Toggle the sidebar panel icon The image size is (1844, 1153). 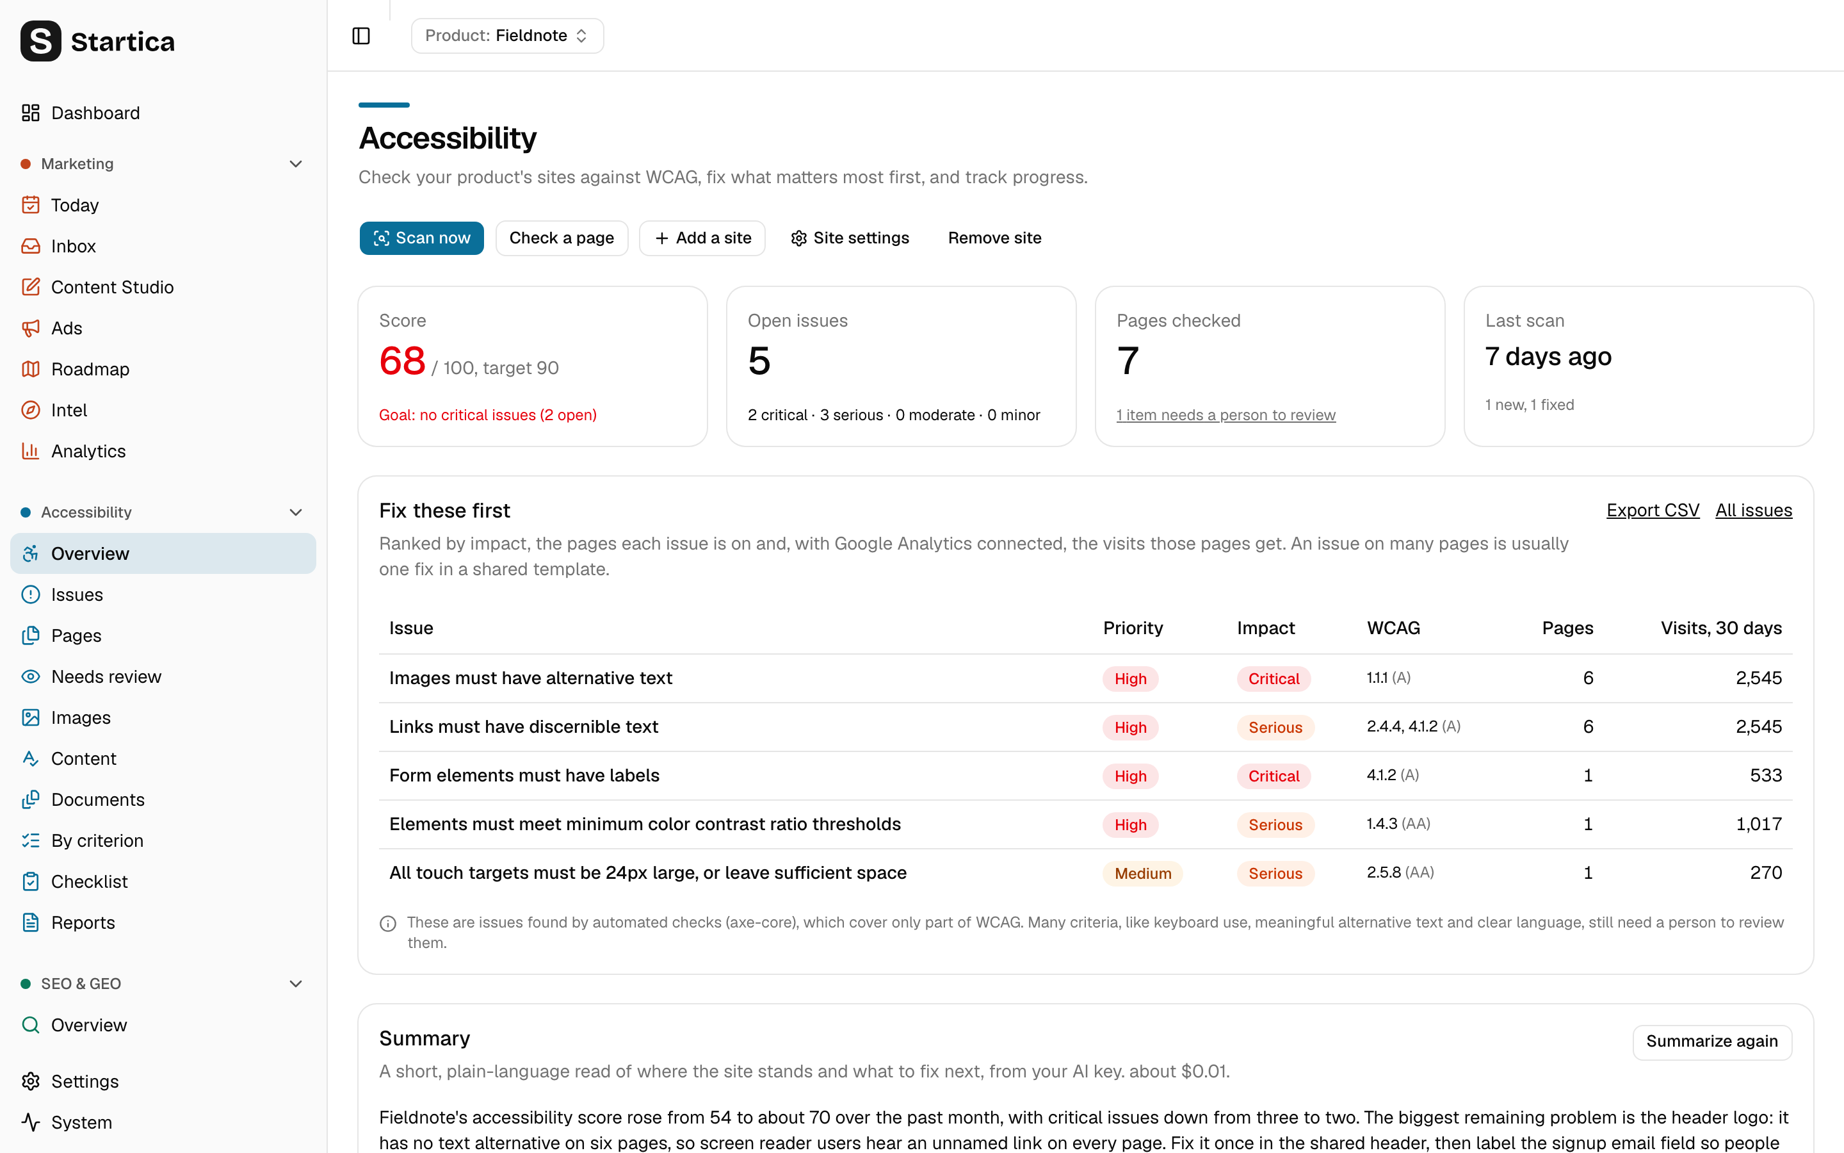[x=361, y=36]
